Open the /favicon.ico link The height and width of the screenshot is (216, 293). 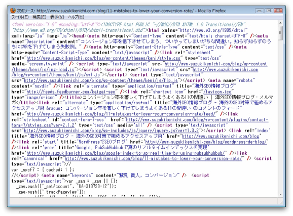point(217,92)
